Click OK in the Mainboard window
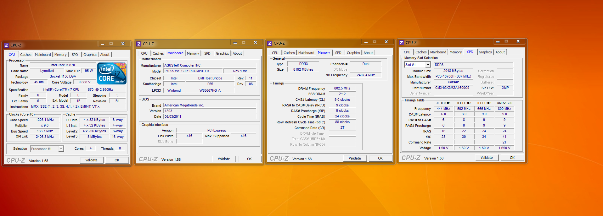This screenshot has width=603, height=216. pos(249,159)
